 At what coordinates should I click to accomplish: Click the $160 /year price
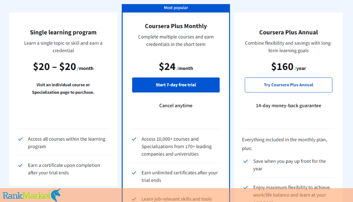point(288,67)
